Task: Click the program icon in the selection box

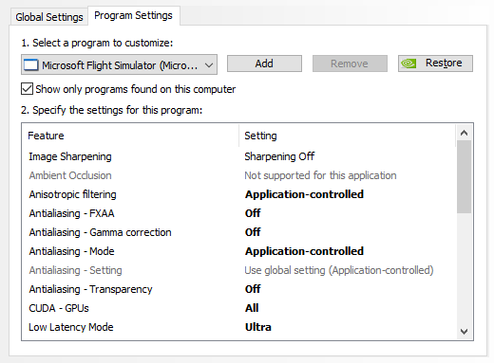Action: pos(30,65)
